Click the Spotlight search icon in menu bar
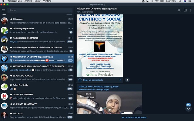The width and height of the screenshot is (194, 121). click(180, 1)
